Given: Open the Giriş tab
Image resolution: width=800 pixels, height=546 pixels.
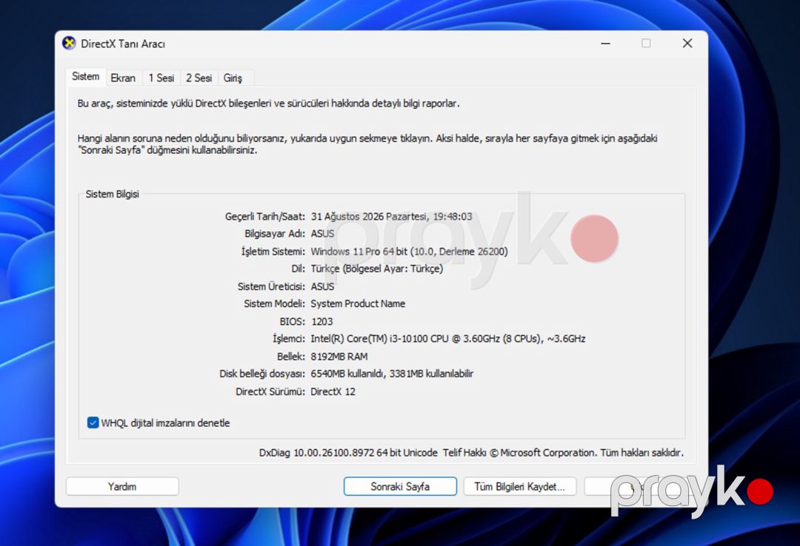Looking at the screenshot, I should [233, 78].
